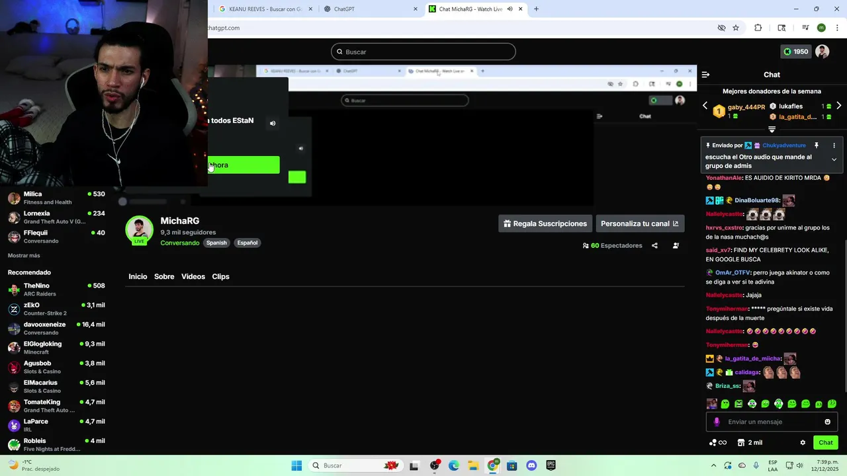Open the user avatar menu top right
The height and width of the screenshot is (476, 847).
[822, 52]
